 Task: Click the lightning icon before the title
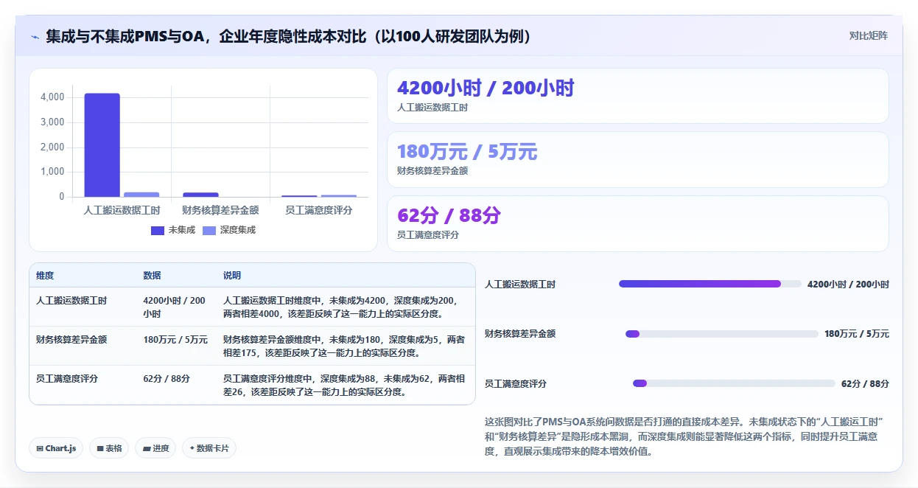35,36
